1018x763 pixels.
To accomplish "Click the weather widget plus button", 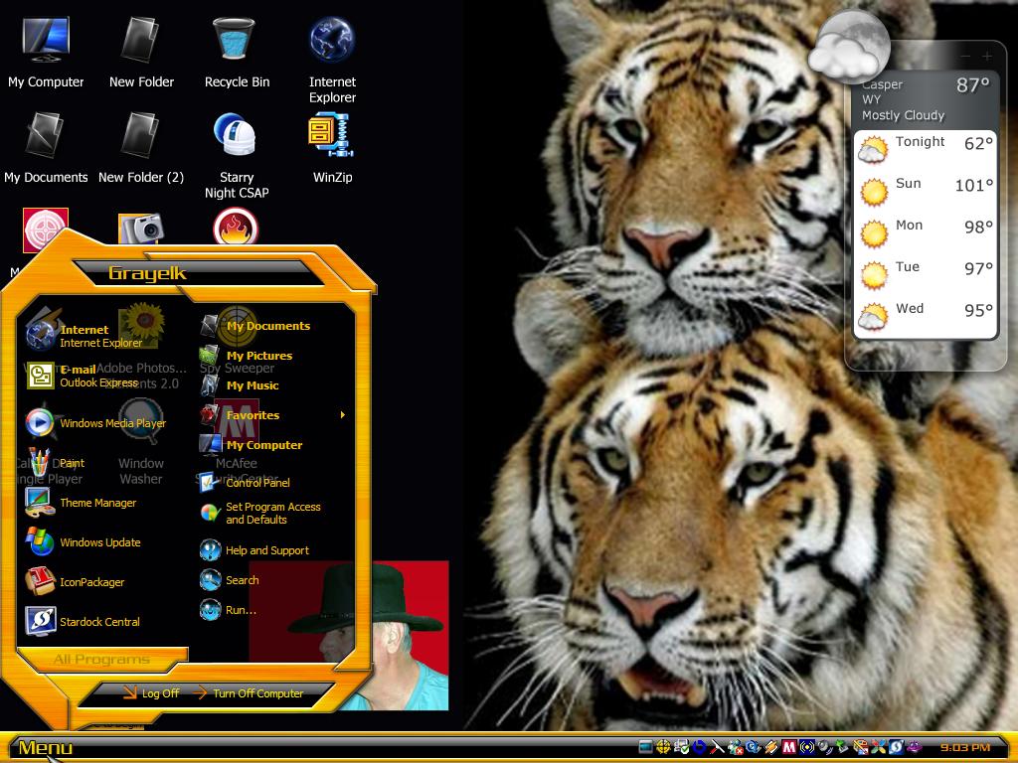I will click(x=986, y=57).
